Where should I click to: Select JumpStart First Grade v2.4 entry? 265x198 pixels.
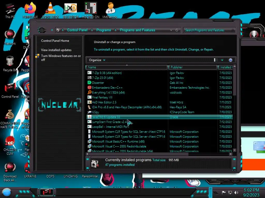(x=159, y=122)
